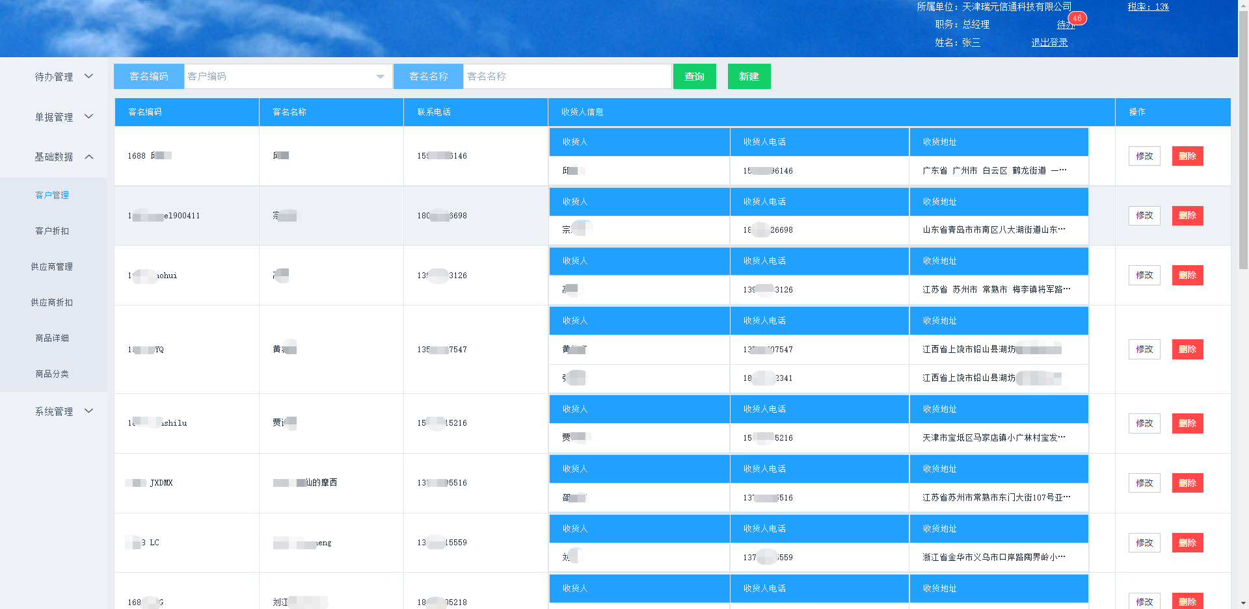Go to 客户折扣 in sidebar
Screen dimensions: 1249x609
coord(52,231)
